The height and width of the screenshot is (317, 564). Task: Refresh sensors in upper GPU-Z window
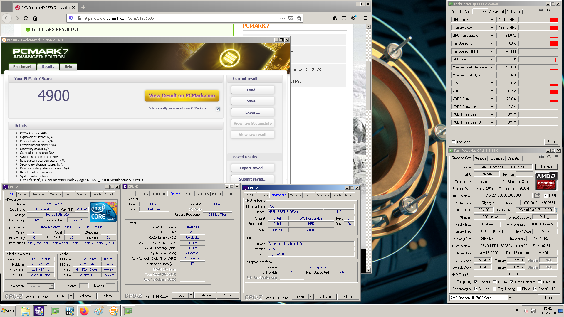[x=548, y=10]
